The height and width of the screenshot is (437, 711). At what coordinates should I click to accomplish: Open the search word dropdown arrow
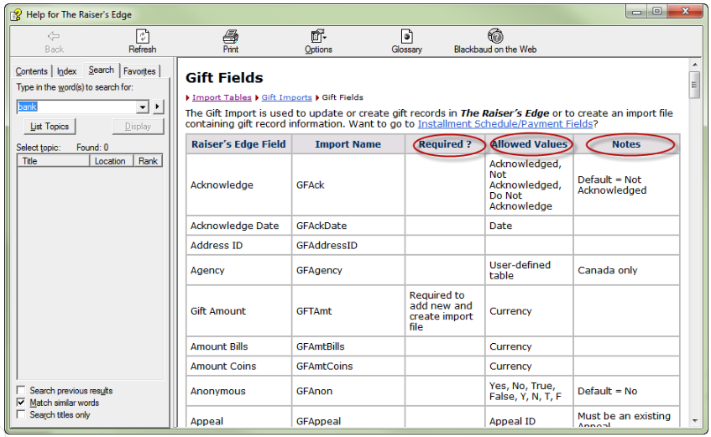pyautogui.click(x=143, y=107)
